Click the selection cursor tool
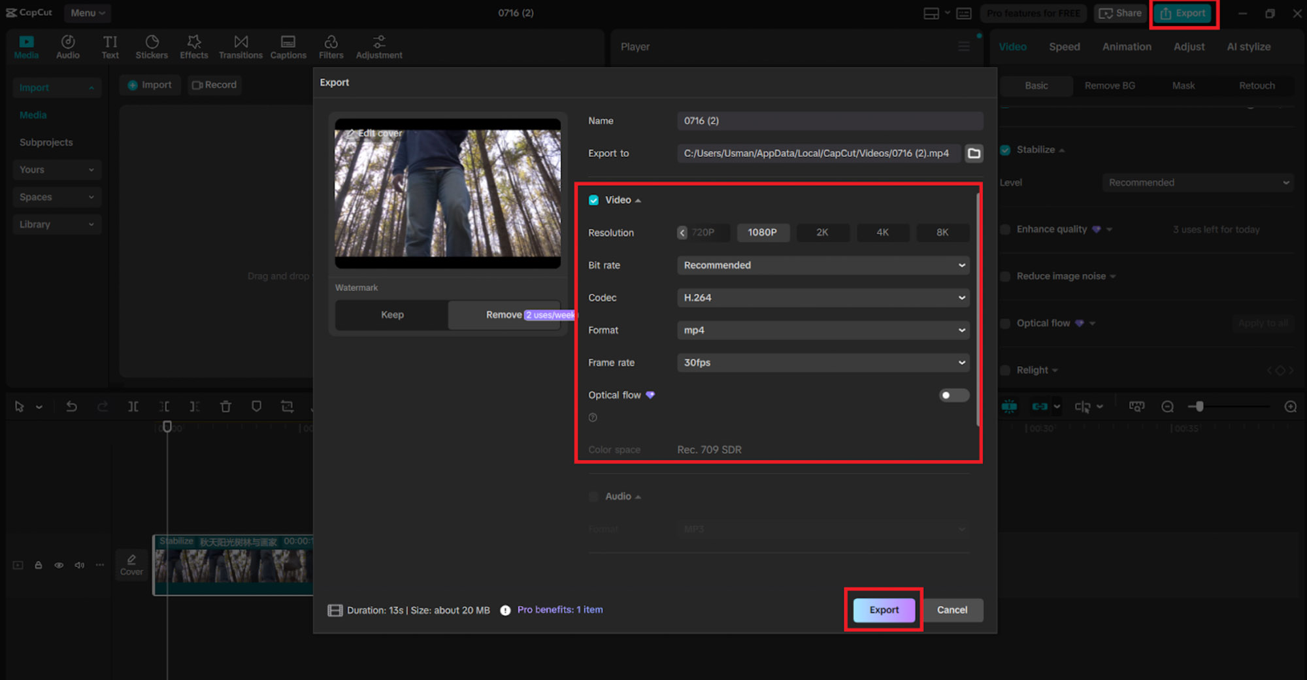Screen dimensions: 1307x680 20,407
